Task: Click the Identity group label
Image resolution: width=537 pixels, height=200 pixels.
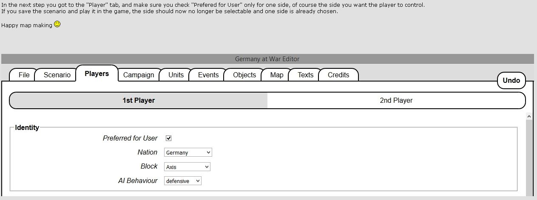Action: point(27,127)
